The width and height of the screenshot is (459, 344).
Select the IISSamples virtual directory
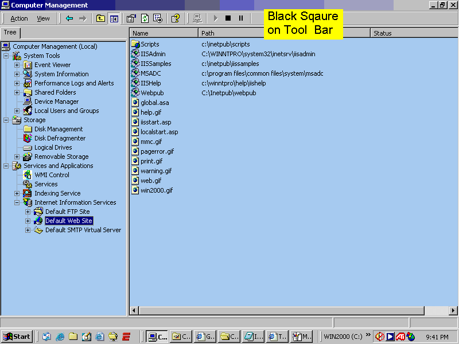[x=155, y=64]
